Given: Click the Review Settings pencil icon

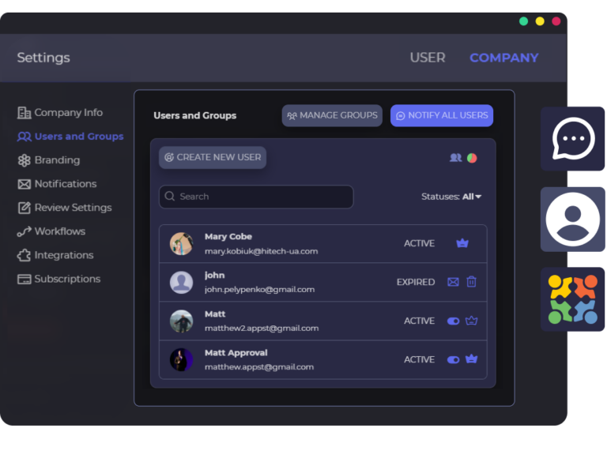Looking at the screenshot, I should pyautogui.click(x=24, y=208).
